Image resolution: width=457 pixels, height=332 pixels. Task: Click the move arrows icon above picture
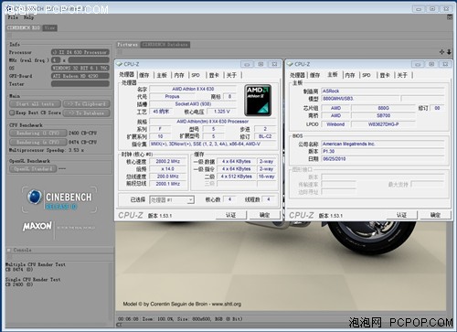click(441, 52)
